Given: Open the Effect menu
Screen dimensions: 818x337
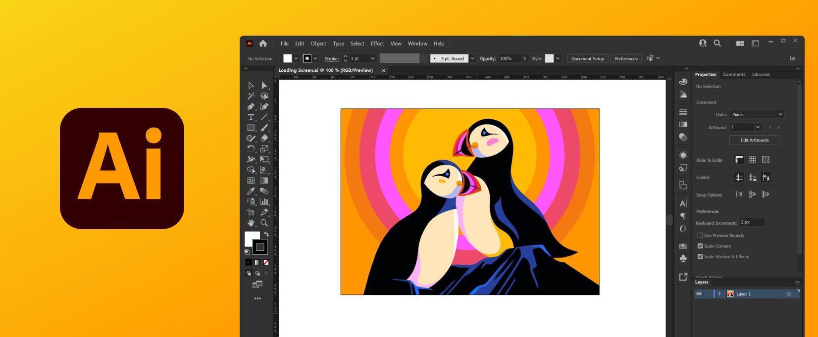Looking at the screenshot, I should coord(377,44).
